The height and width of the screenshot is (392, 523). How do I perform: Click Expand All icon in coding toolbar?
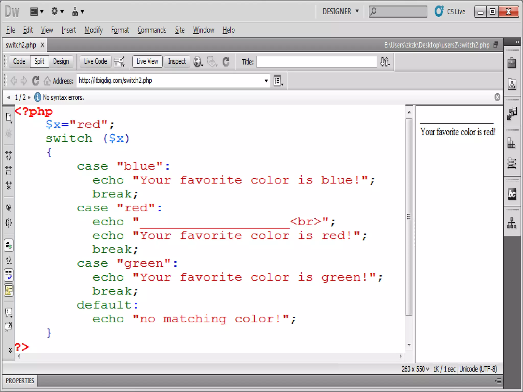pos(9,186)
